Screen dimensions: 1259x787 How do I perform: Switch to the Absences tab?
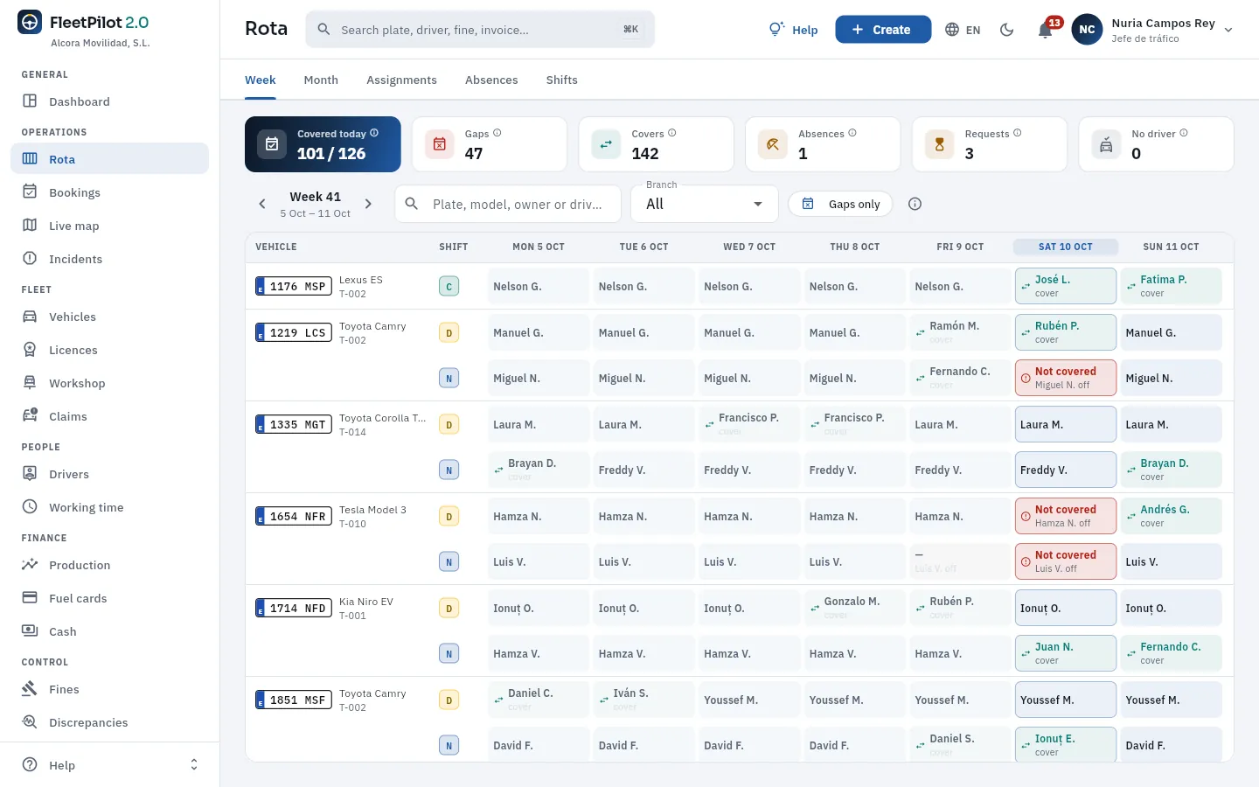click(491, 80)
